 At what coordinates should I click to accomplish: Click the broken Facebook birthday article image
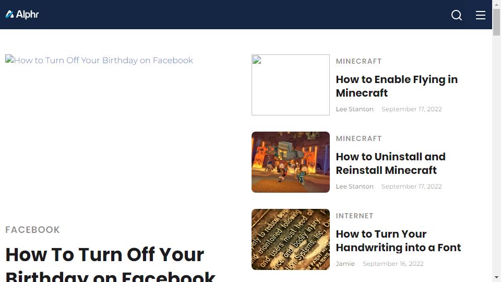pos(99,60)
